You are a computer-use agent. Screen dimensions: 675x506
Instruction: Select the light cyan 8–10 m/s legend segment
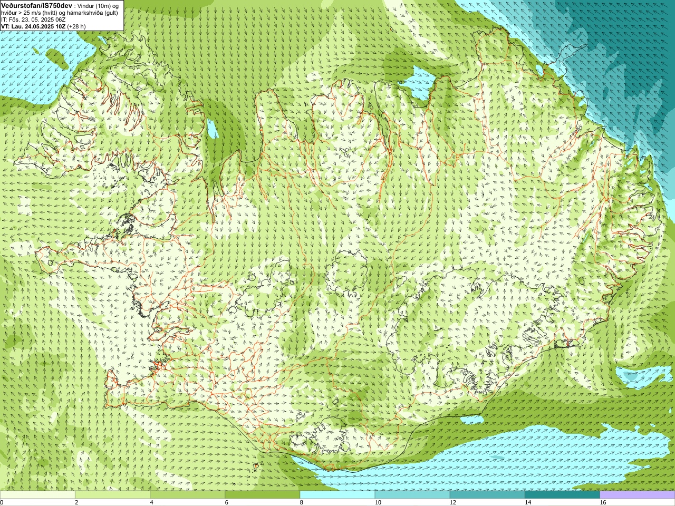(x=337, y=495)
